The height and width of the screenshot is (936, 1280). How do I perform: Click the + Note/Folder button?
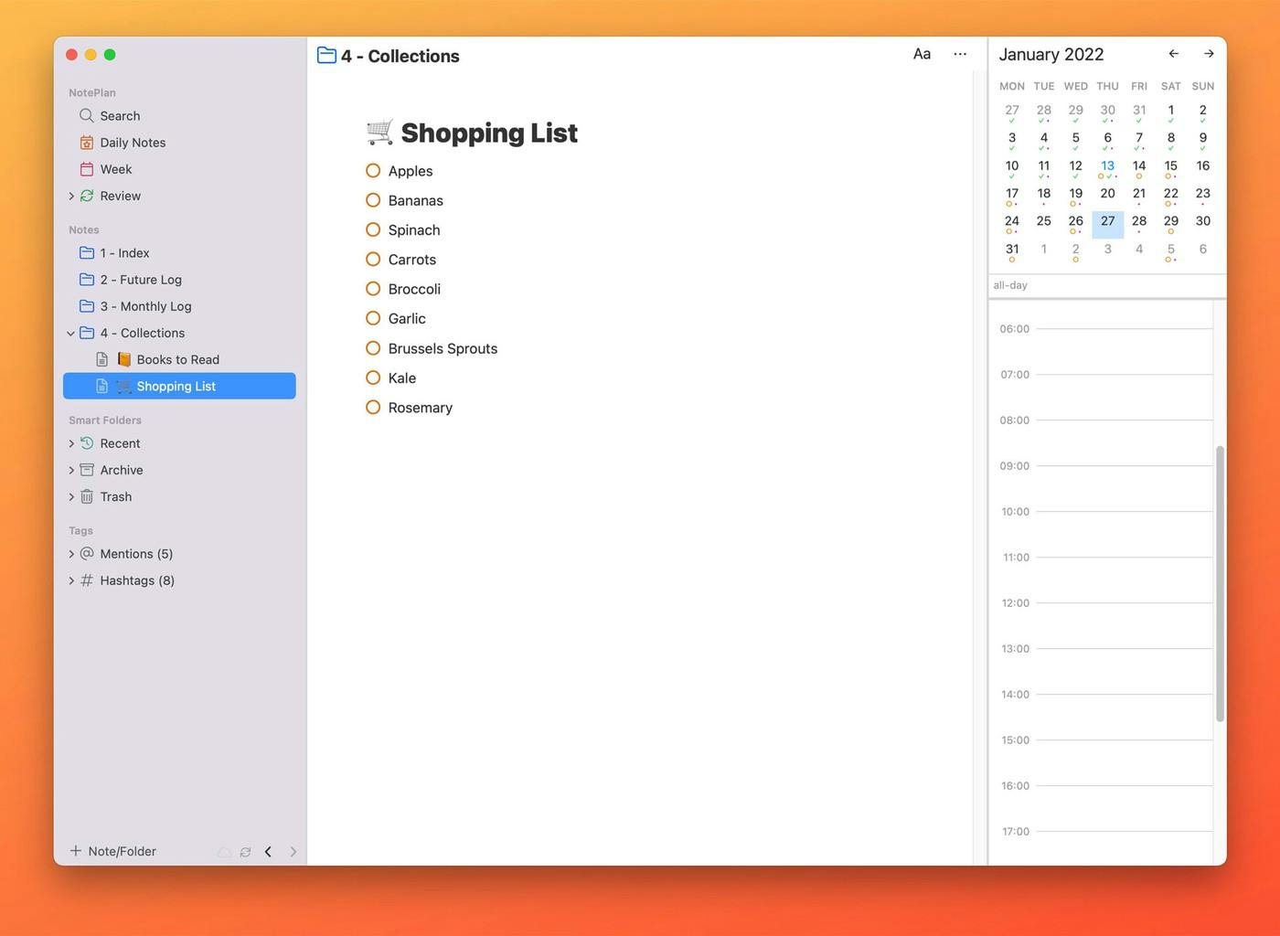[x=113, y=851]
